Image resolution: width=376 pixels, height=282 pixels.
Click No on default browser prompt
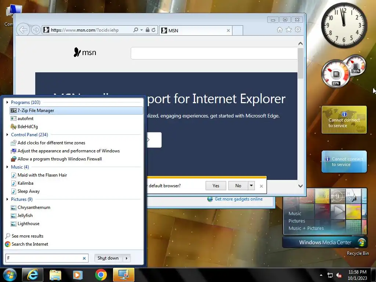tap(238, 185)
